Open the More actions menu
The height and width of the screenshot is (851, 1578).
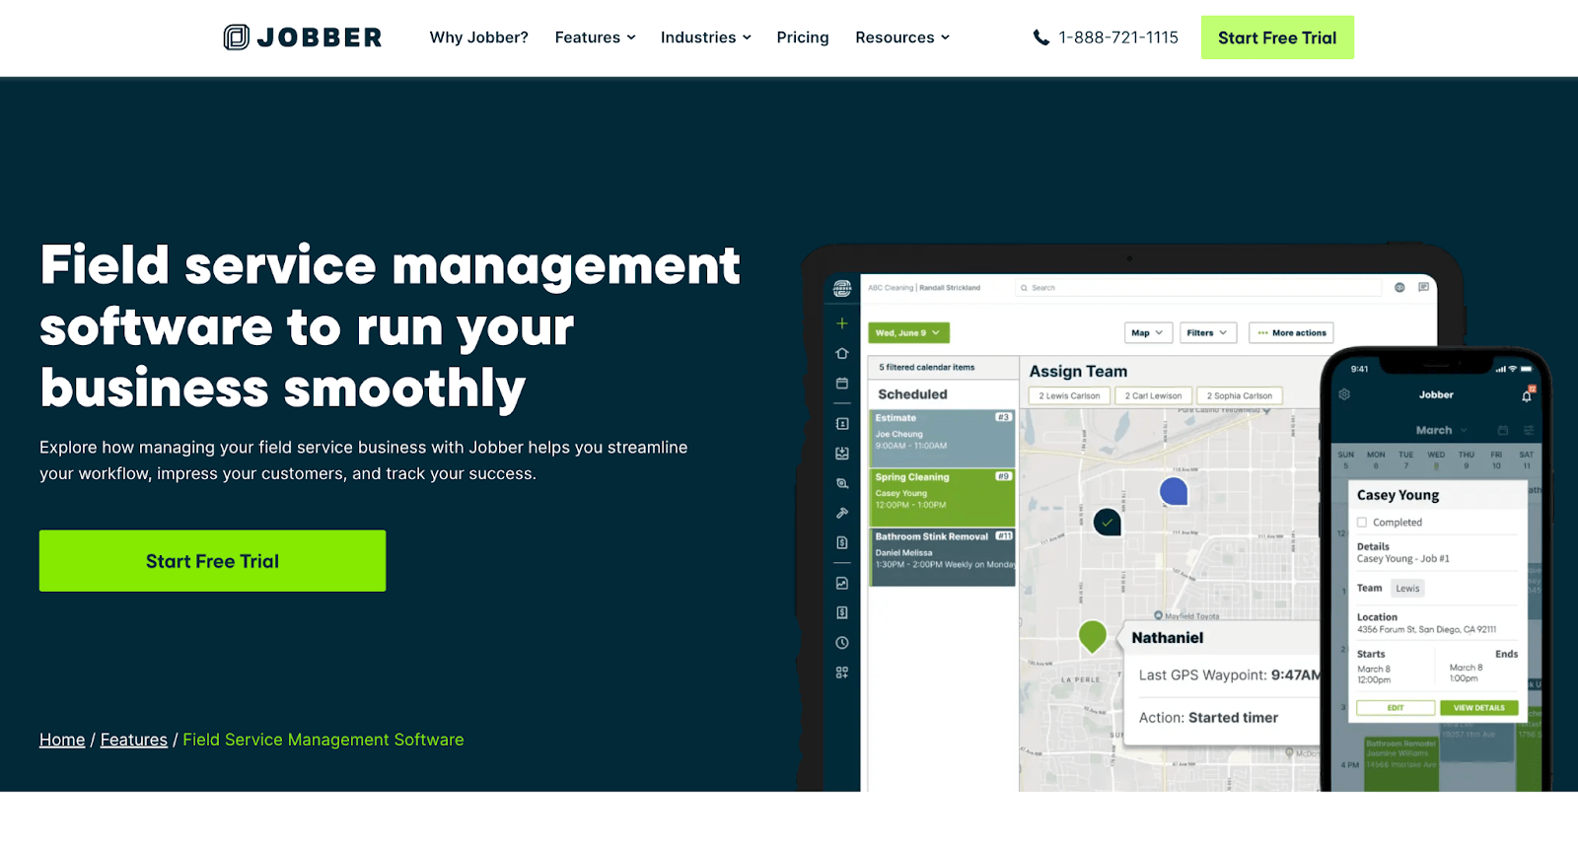click(1292, 333)
